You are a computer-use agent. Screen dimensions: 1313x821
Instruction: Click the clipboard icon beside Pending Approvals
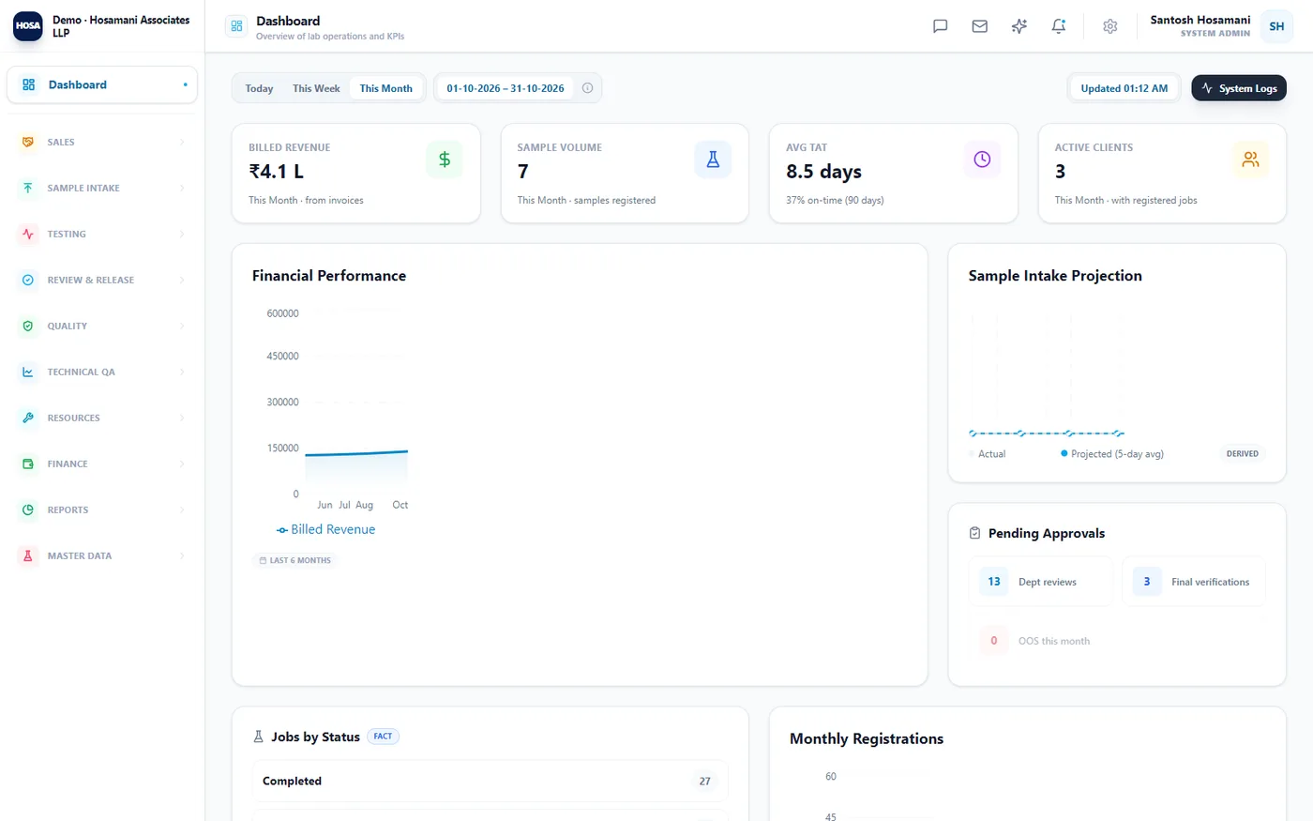tap(974, 533)
